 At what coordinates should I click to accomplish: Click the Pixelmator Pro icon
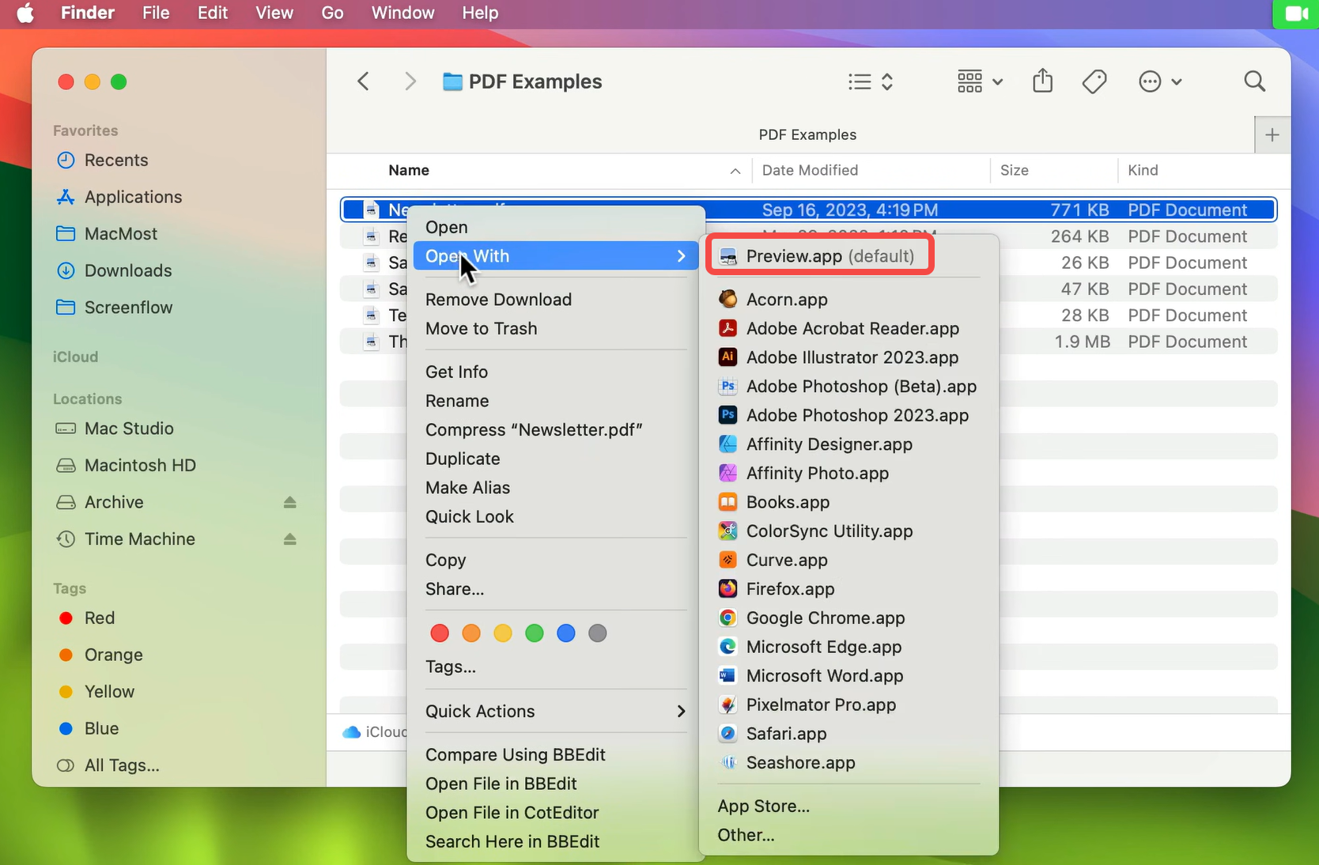728,704
